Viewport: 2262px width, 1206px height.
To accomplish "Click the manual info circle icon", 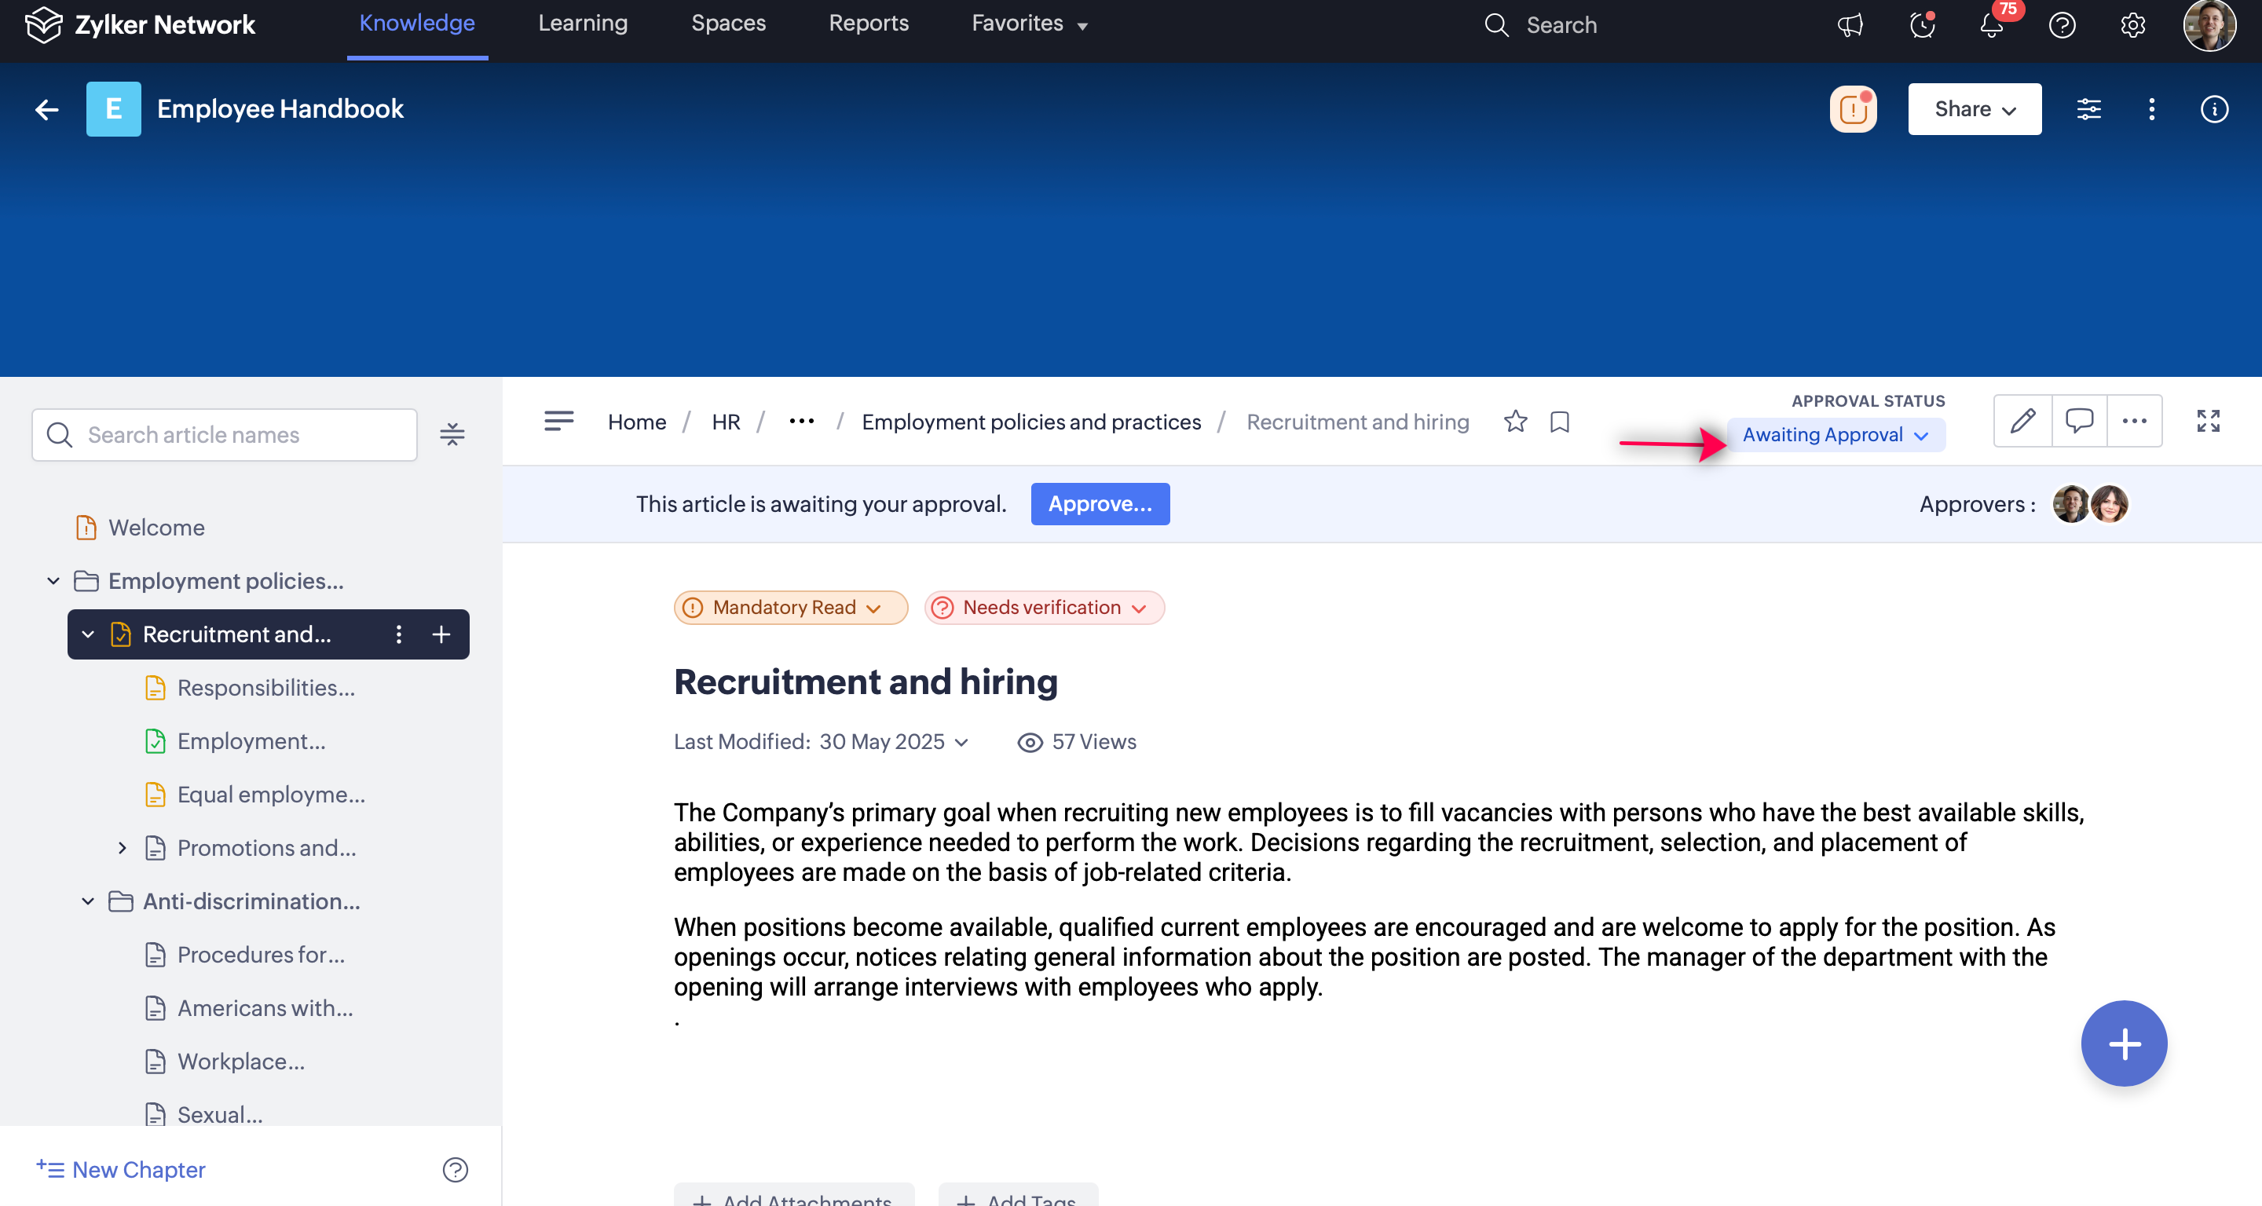I will [x=2214, y=109].
